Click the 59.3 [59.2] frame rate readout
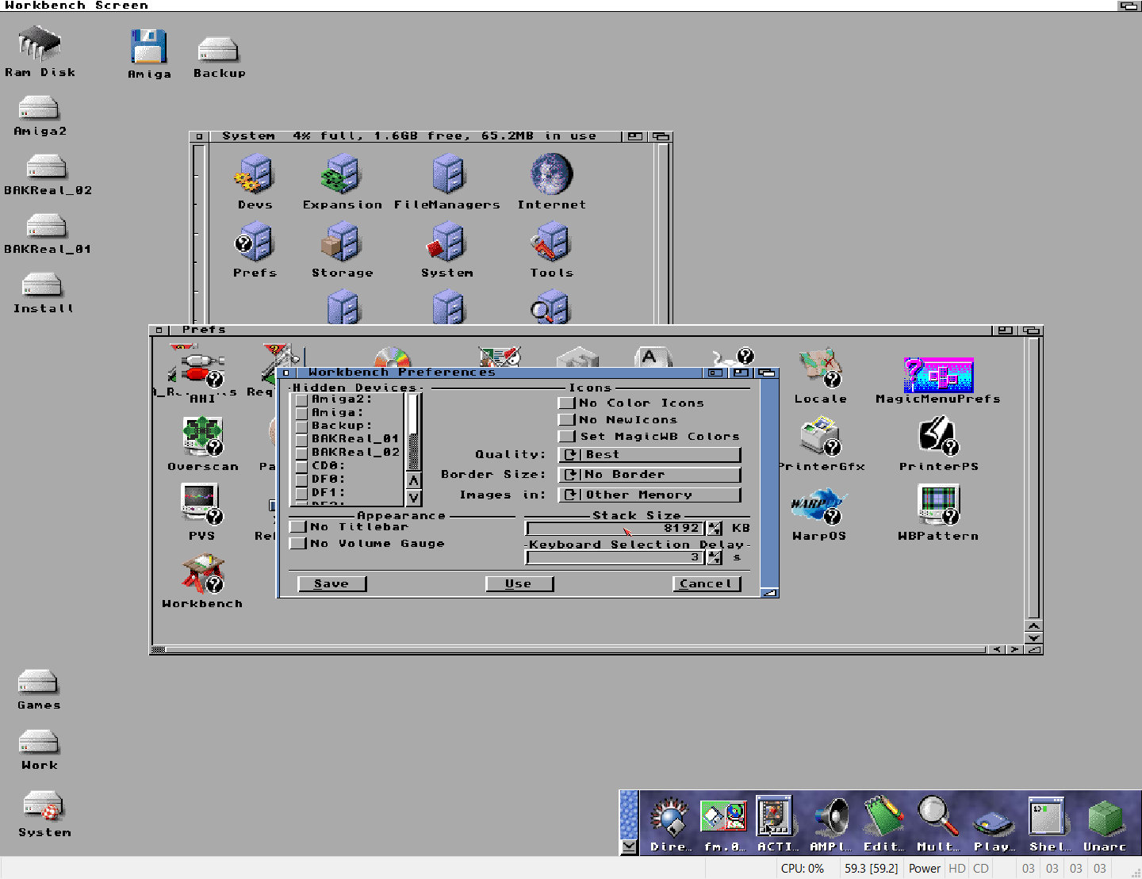The height and width of the screenshot is (879, 1142). [871, 868]
